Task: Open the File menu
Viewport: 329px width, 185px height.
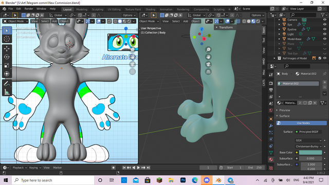Action: point(10,9)
